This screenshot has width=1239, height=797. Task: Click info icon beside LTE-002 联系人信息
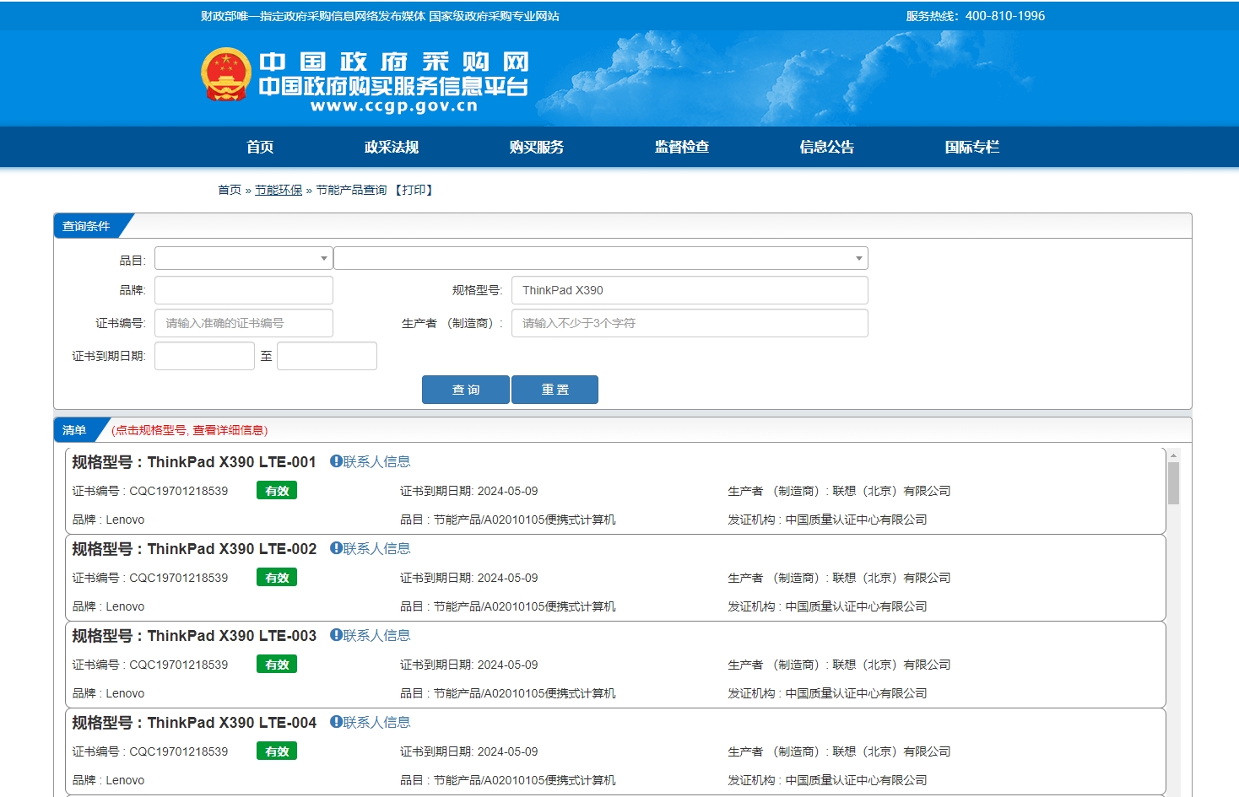(335, 548)
